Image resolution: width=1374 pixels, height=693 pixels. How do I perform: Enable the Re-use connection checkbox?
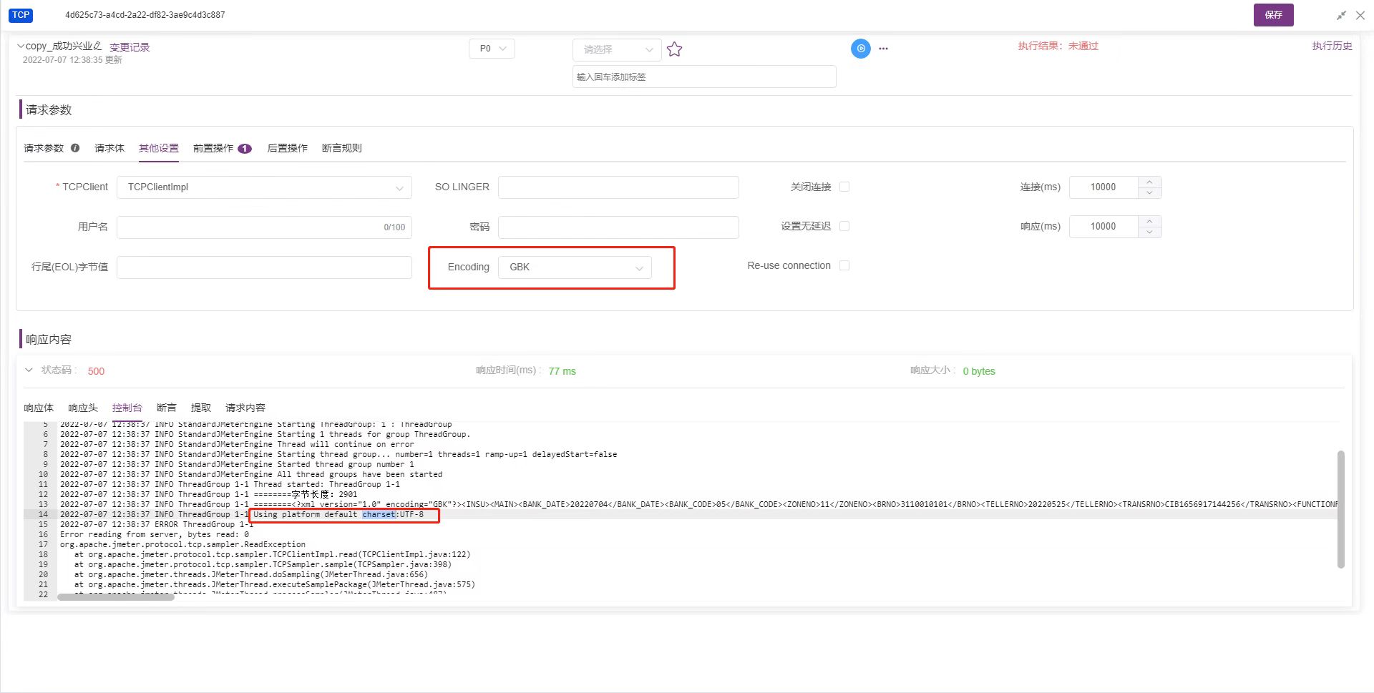pyautogui.click(x=844, y=265)
